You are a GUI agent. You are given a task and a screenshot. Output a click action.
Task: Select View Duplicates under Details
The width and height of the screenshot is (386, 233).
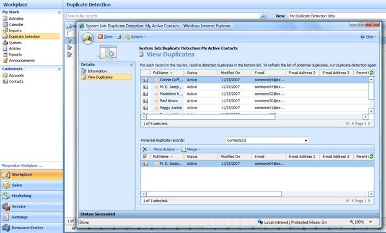point(107,77)
